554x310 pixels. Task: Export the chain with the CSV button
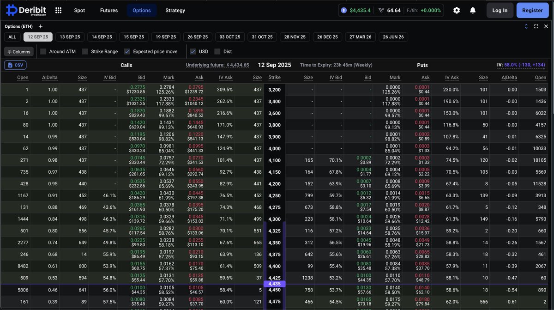(x=15, y=65)
